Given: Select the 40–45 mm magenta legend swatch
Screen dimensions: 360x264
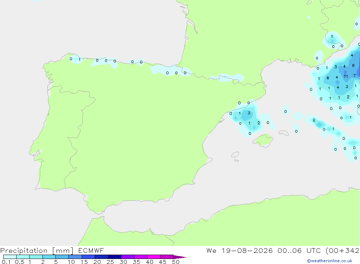Looking at the screenshot, I should [154, 257].
